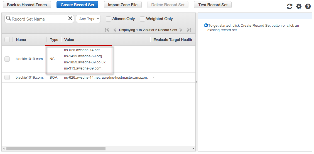Screen dimensions: 314x154
Task: Click the refresh icon
Action: pyautogui.click(x=290, y=6)
